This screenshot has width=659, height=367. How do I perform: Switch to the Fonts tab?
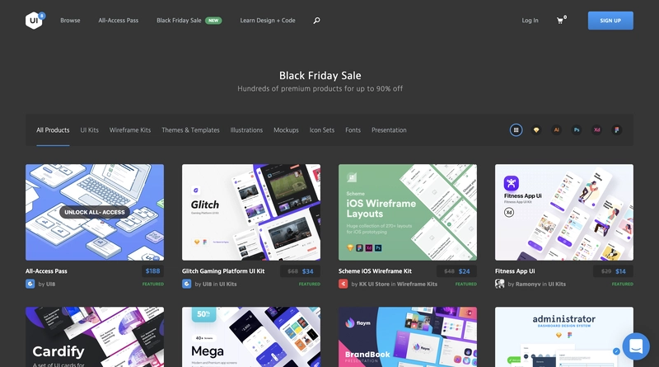click(353, 130)
